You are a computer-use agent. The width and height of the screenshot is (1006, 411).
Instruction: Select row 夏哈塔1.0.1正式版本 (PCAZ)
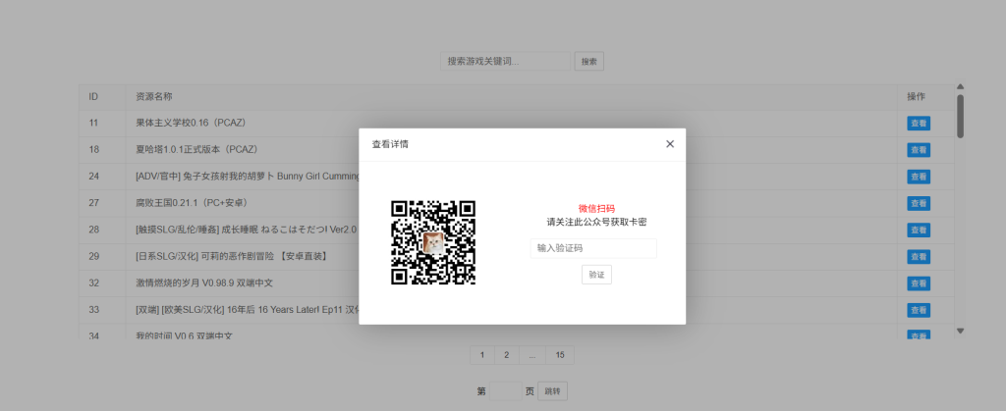click(x=516, y=150)
